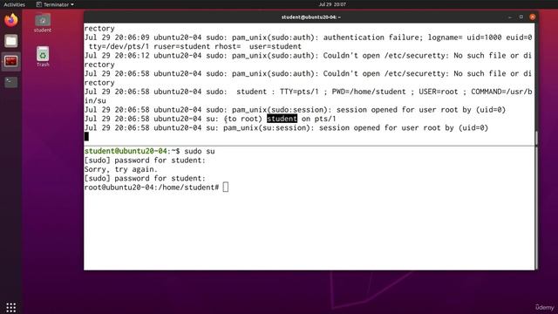Click the cursor block in the upper pane
Image resolution: width=558 pixels, height=314 pixels.
click(86, 137)
